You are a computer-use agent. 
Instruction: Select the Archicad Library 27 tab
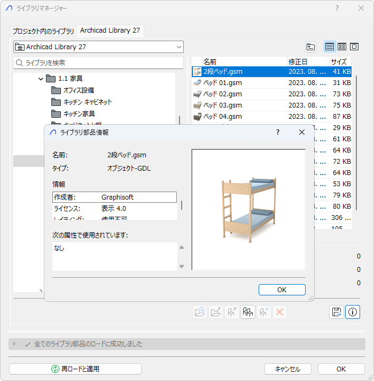(x=110, y=31)
